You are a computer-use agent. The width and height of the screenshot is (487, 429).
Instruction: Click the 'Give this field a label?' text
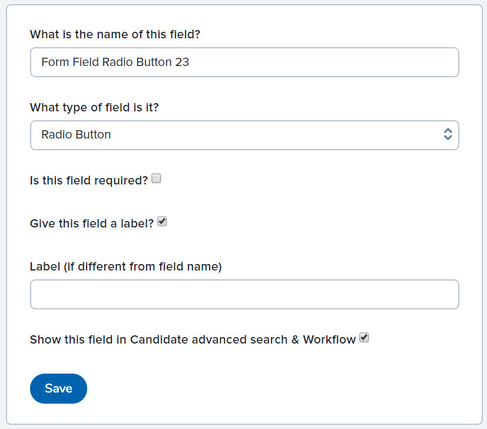pyautogui.click(x=92, y=224)
